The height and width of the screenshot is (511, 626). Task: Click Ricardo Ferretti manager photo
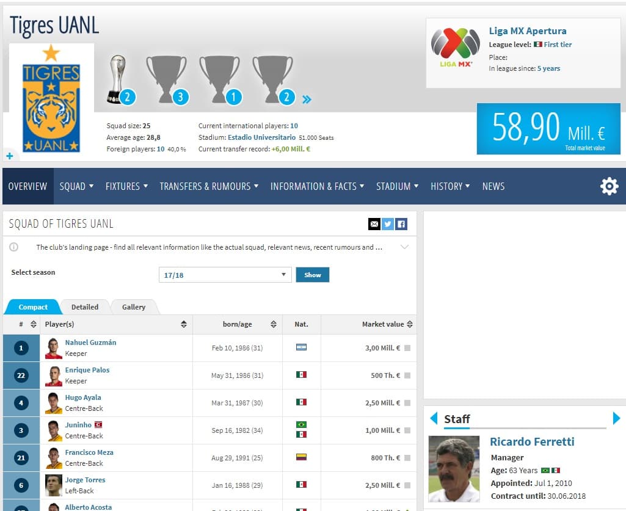coord(454,468)
